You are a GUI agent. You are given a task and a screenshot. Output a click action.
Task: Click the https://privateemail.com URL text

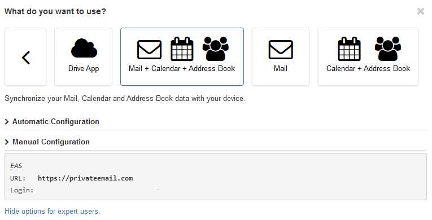(x=85, y=178)
